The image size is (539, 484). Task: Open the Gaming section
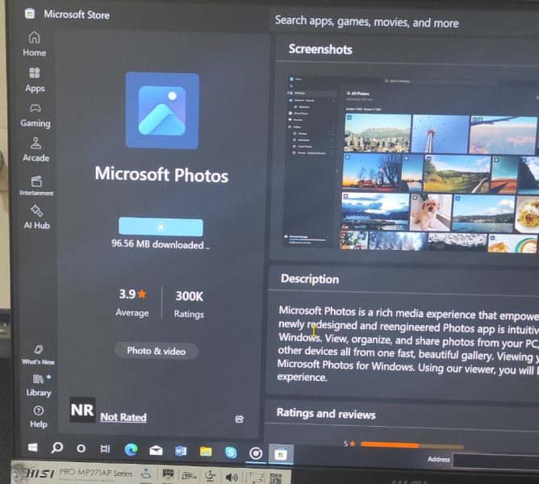pyautogui.click(x=35, y=115)
